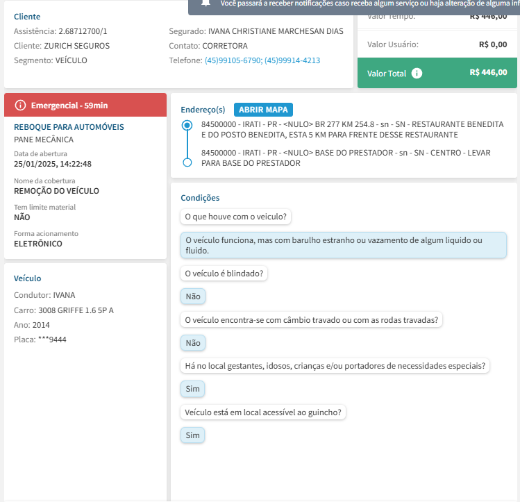Click question 'Veículo está em local acessível ao guincho?'

coord(263,412)
